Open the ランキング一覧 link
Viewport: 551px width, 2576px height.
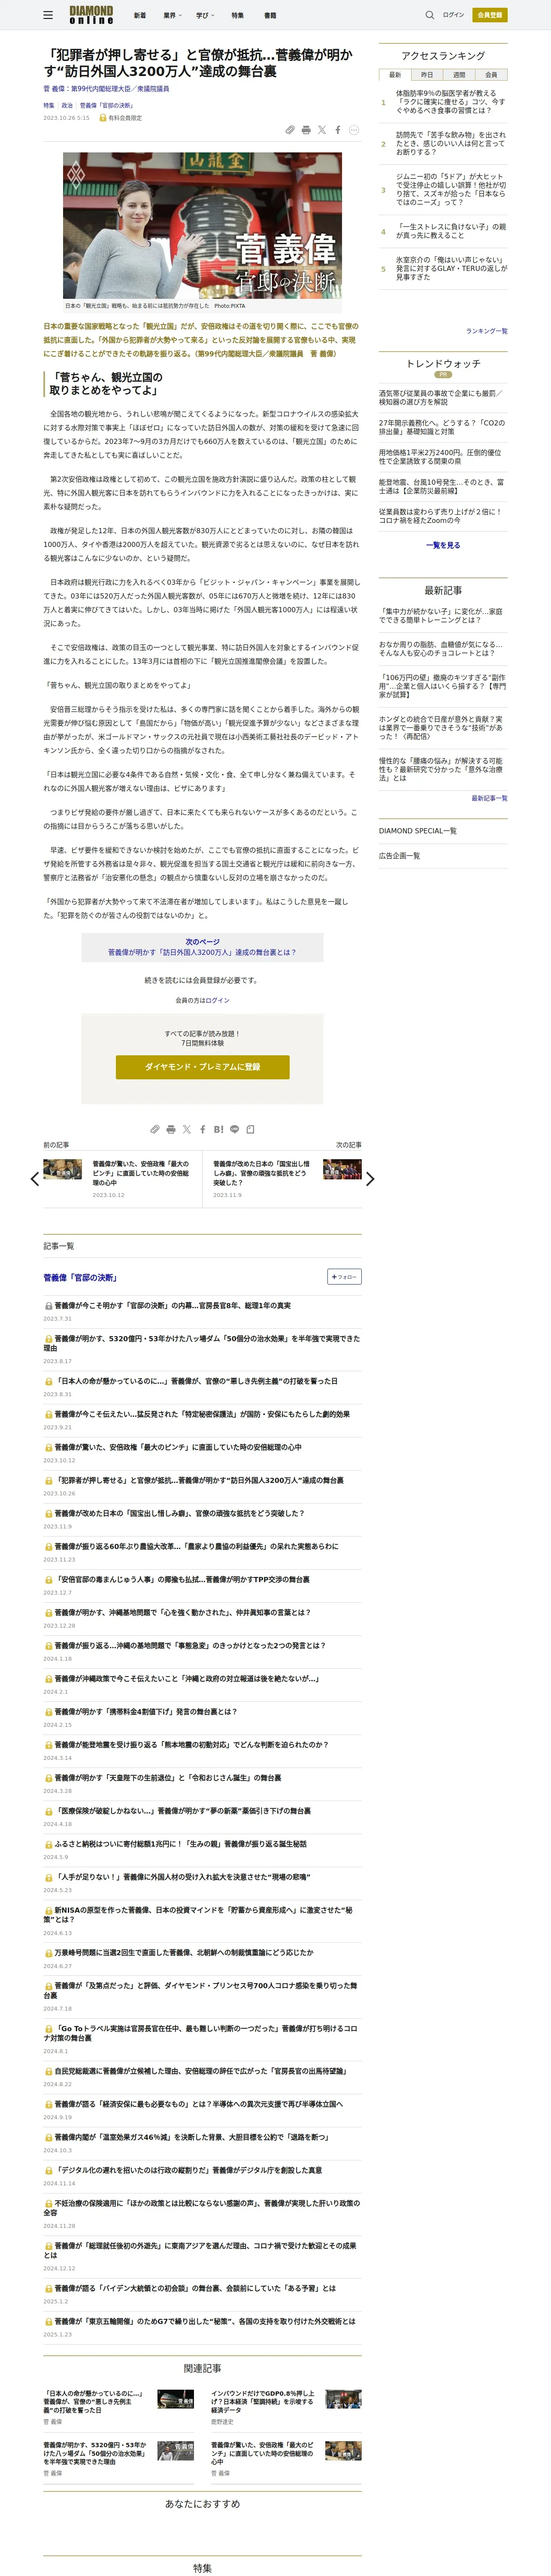click(486, 331)
